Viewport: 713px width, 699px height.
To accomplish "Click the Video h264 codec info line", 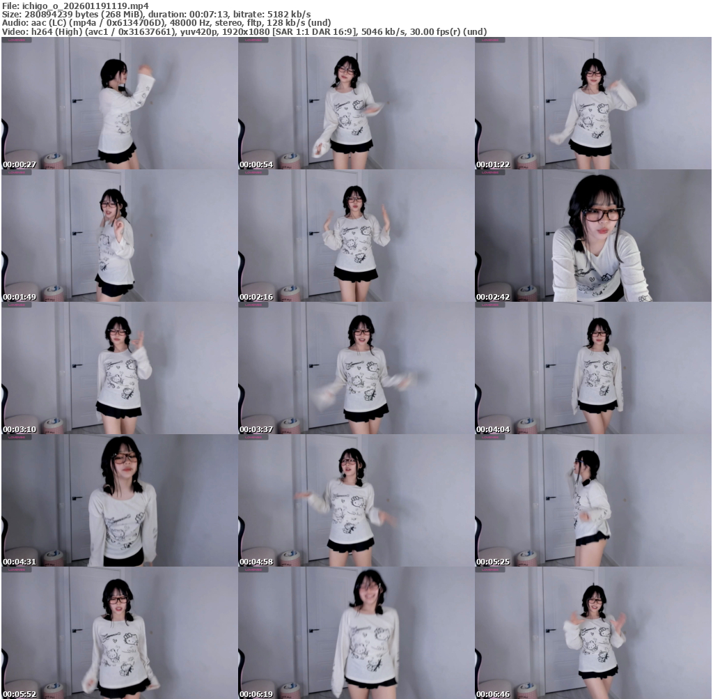I will pos(244,31).
